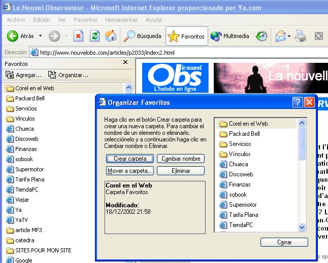Close the Favoritos side panel

(125, 62)
